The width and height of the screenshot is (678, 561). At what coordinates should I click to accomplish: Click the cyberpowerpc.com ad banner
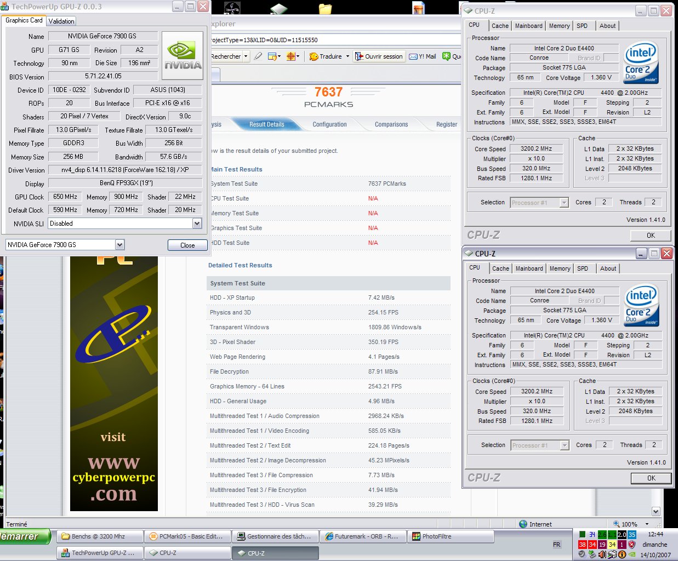tap(114, 382)
